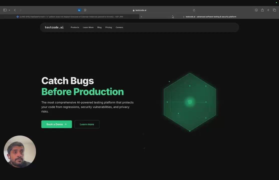Screen dimensions: 279x180
Task: Close the current tab with X
Action: tap(141, 17)
